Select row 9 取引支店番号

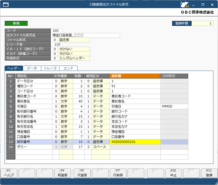[x=34, y=121]
